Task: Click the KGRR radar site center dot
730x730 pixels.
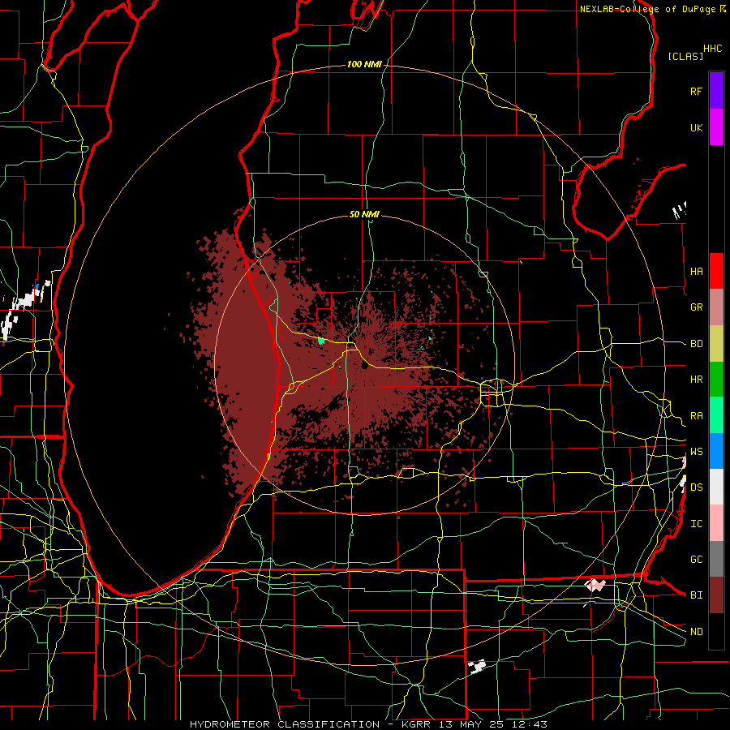Action: [x=364, y=366]
